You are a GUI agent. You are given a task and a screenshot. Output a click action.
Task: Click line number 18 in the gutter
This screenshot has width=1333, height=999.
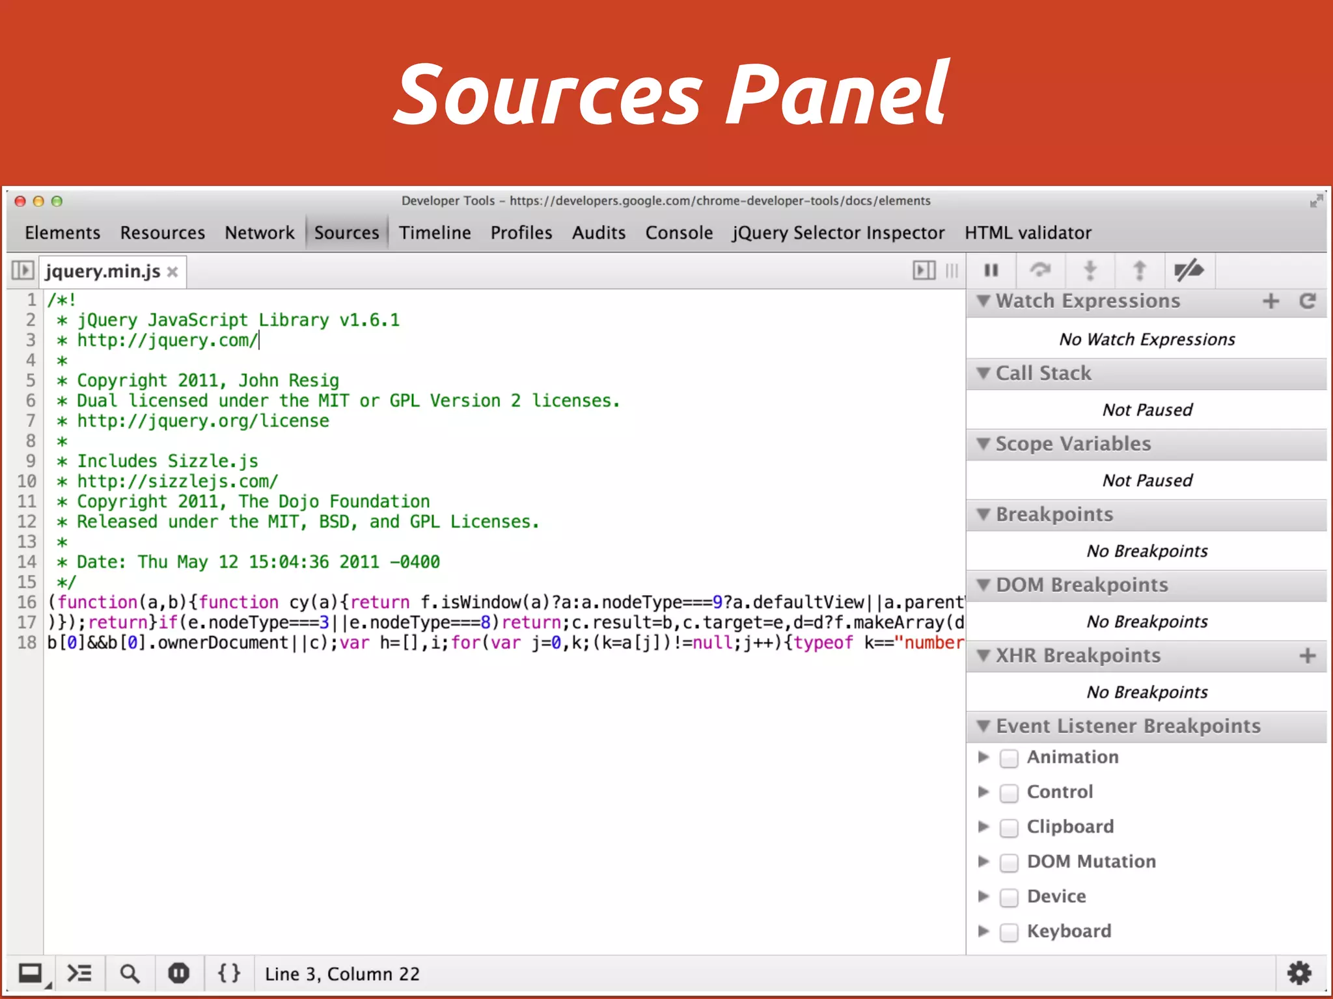(27, 643)
